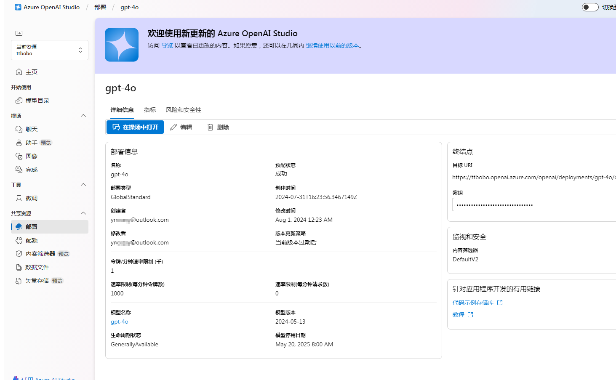
Task: Collapse the 操场 section
Action: [x=83, y=116]
